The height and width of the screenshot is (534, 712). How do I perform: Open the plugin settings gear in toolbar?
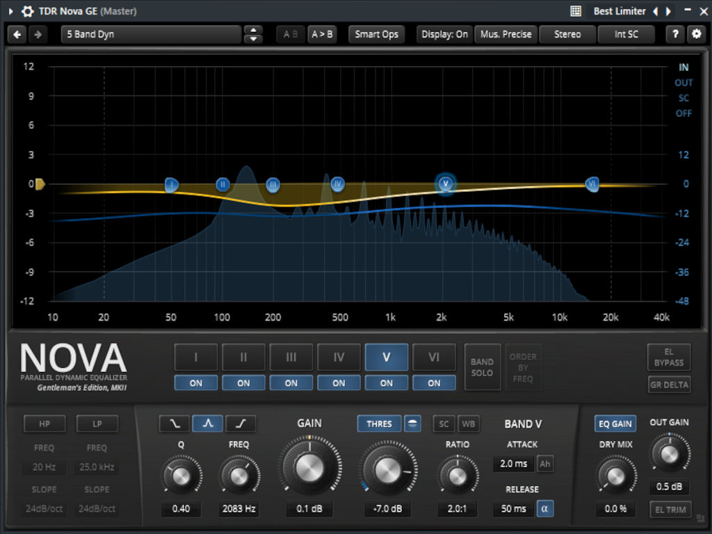click(x=696, y=34)
